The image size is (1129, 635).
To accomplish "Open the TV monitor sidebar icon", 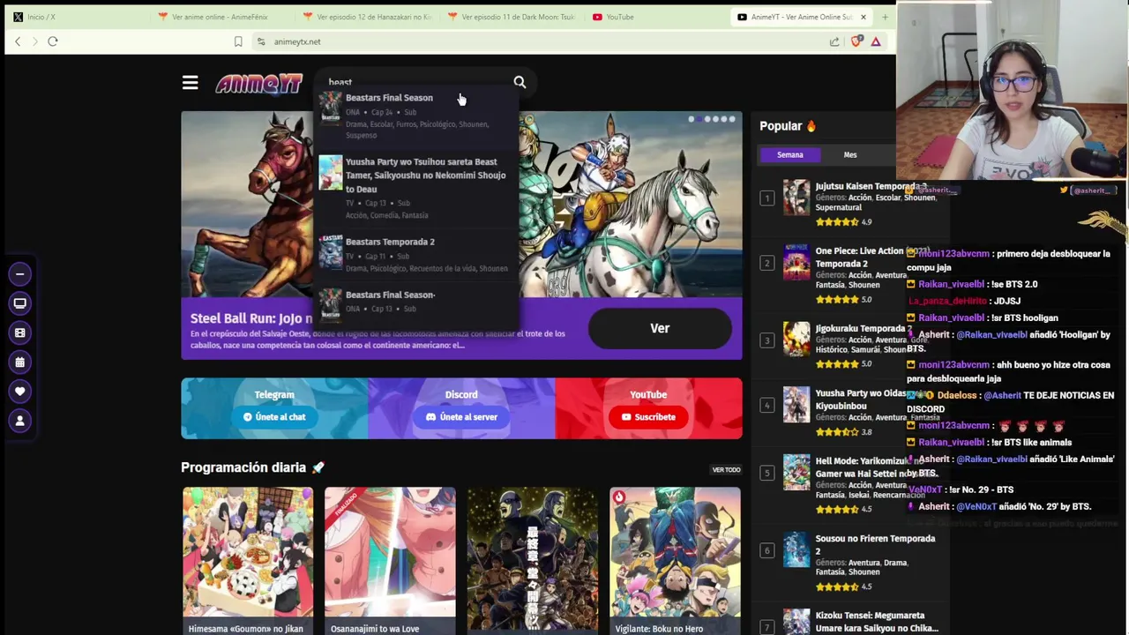I will tap(19, 303).
